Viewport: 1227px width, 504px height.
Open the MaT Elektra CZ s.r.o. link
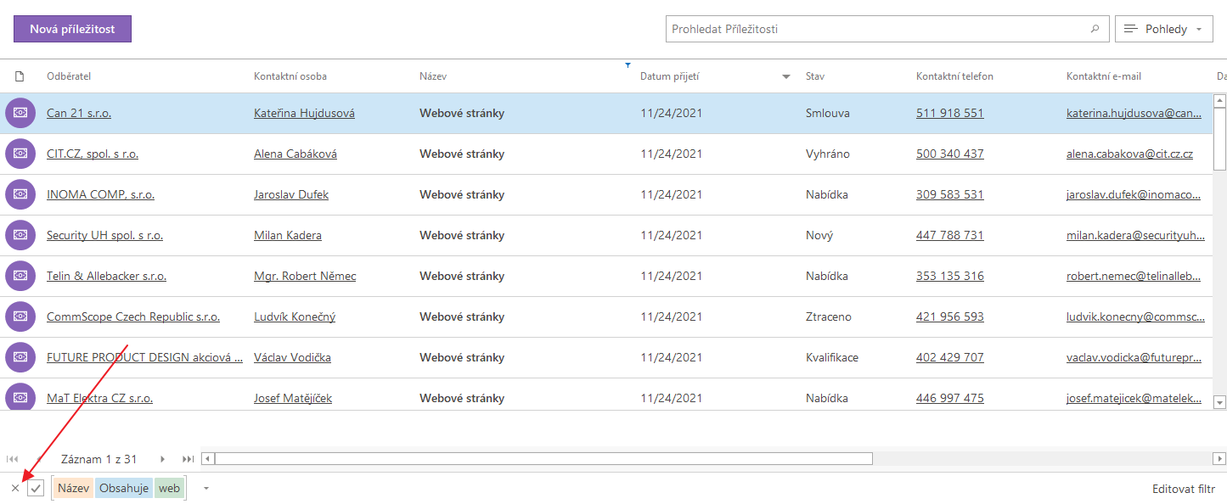pyautogui.click(x=99, y=399)
